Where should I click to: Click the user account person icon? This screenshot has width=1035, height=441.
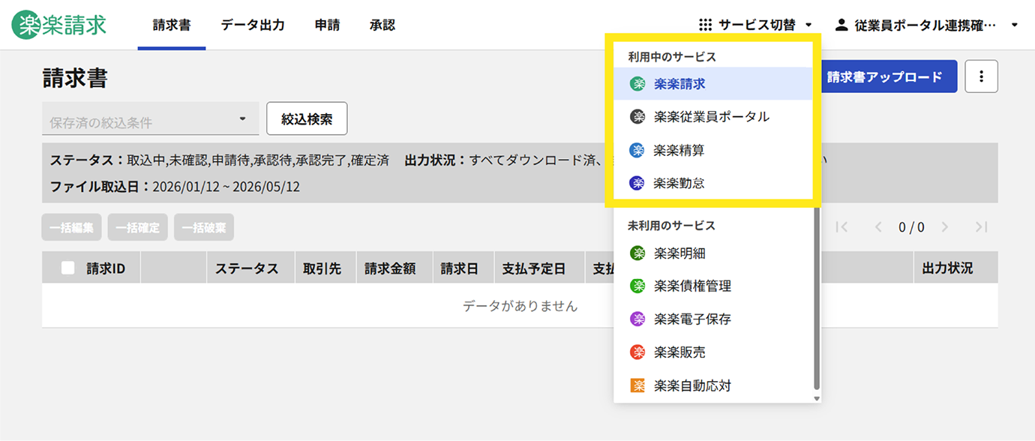tap(841, 25)
